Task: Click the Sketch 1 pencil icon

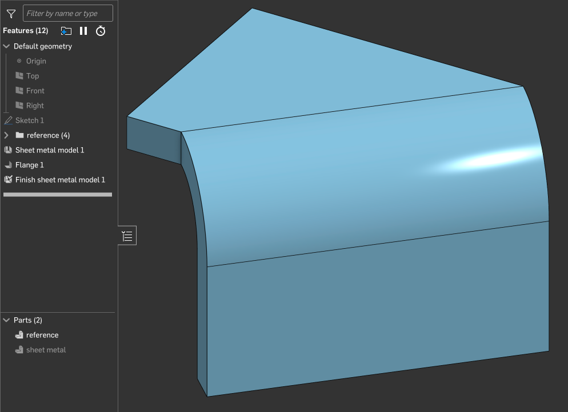Action: 8,120
